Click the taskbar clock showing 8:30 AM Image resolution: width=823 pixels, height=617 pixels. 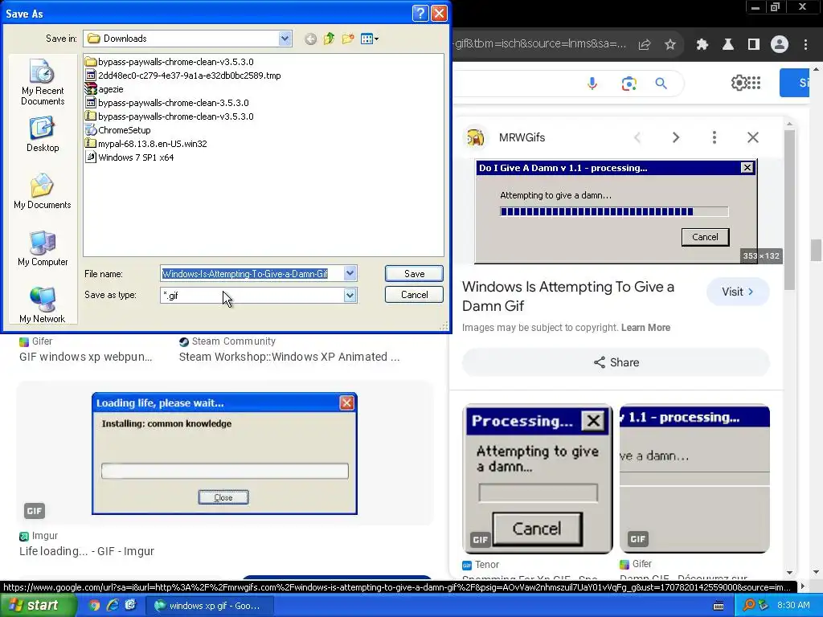[793, 606]
